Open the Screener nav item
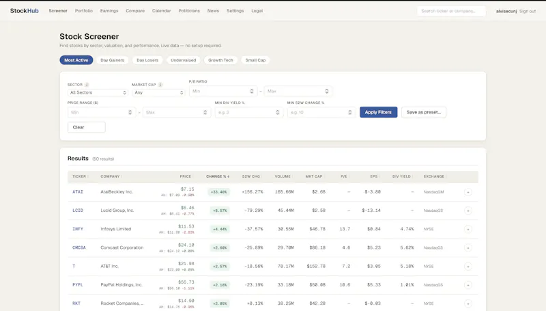Image resolution: width=546 pixels, height=311 pixels. click(x=58, y=11)
